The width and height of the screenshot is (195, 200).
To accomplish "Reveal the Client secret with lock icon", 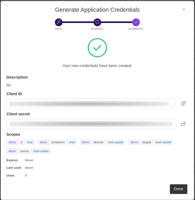I will tap(183, 124).
